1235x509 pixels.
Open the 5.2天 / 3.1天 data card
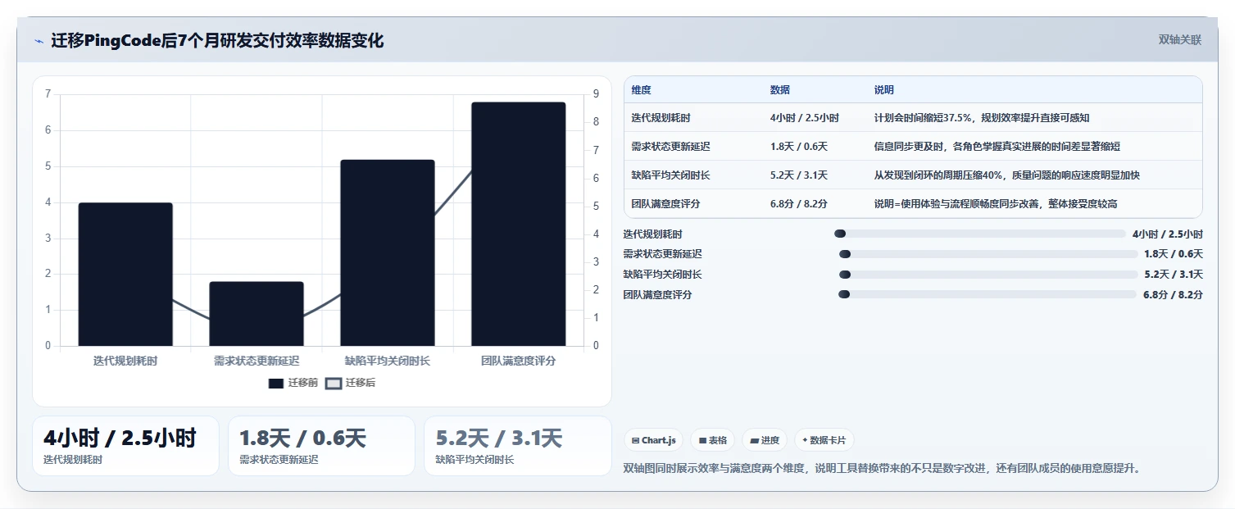[518, 446]
